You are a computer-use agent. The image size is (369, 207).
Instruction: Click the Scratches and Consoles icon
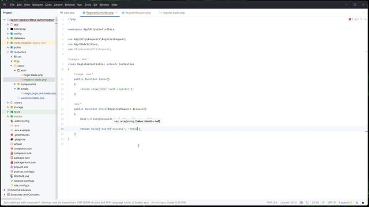[x=9, y=194]
